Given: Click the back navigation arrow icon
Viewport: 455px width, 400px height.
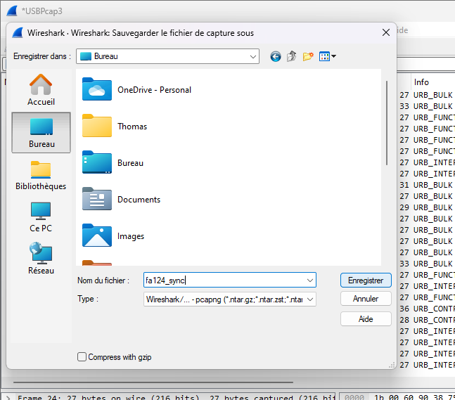Looking at the screenshot, I should [275, 56].
